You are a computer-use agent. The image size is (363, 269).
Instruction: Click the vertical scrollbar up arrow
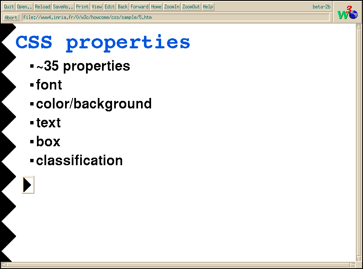coord(359,26)
